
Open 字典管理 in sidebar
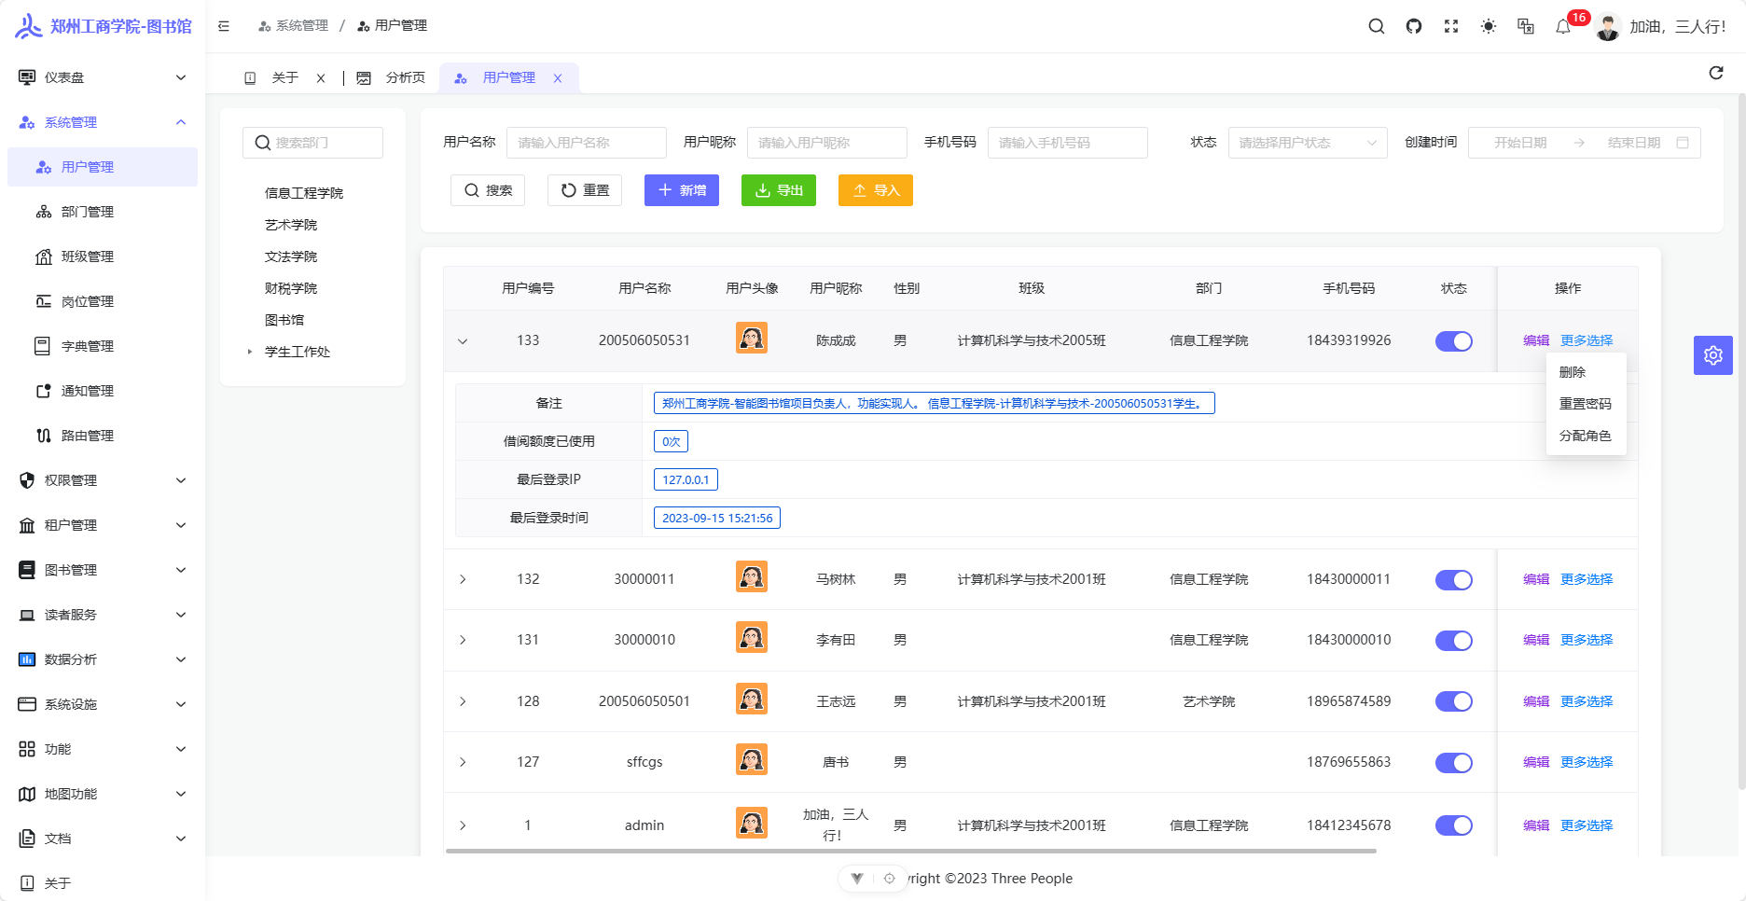pyautogui.click(x=103, y=346)
